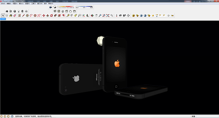Select the Rectangle drawing tool
Screen dimensions: 219x118
click(x=20, y=16)
